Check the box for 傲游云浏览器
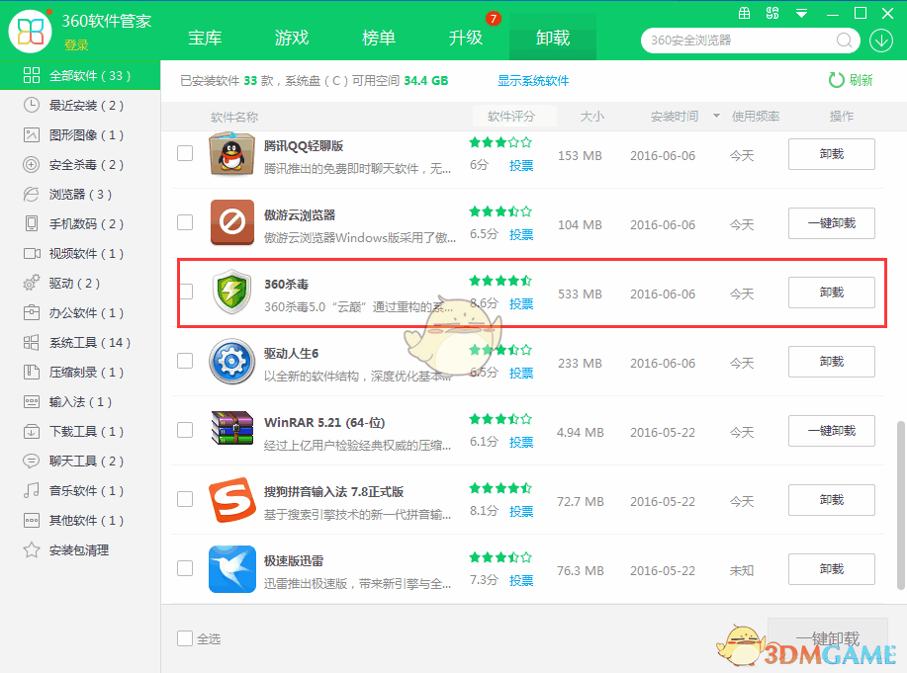Screen dimensions: 907x673 185,222
